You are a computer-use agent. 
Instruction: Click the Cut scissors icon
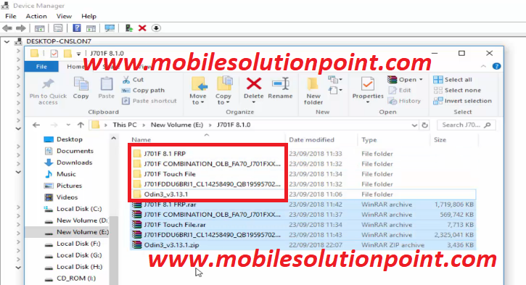coord(126,80)
